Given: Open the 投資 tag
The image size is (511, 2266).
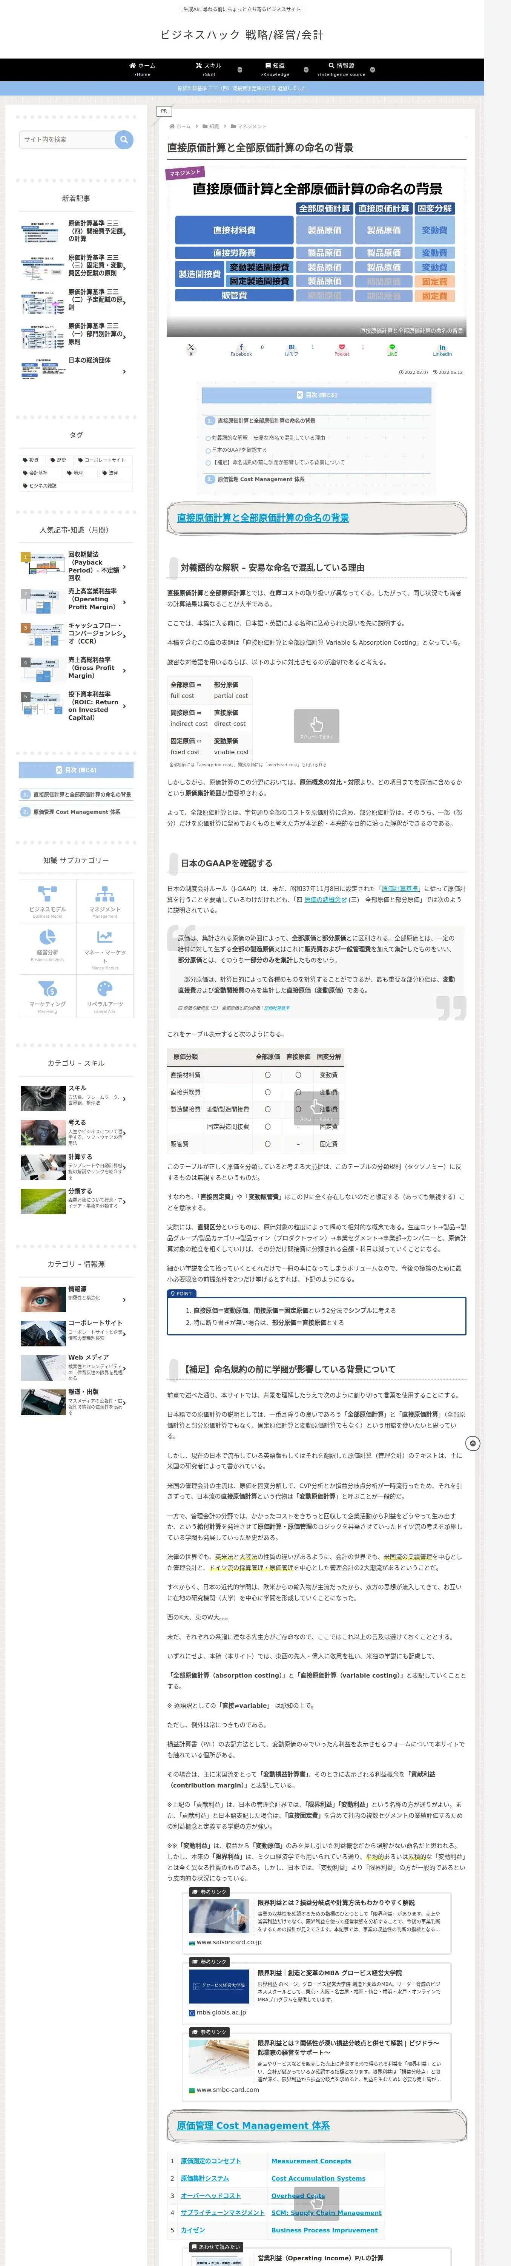Looking at the screenshot, I should (x=32, y=460).
